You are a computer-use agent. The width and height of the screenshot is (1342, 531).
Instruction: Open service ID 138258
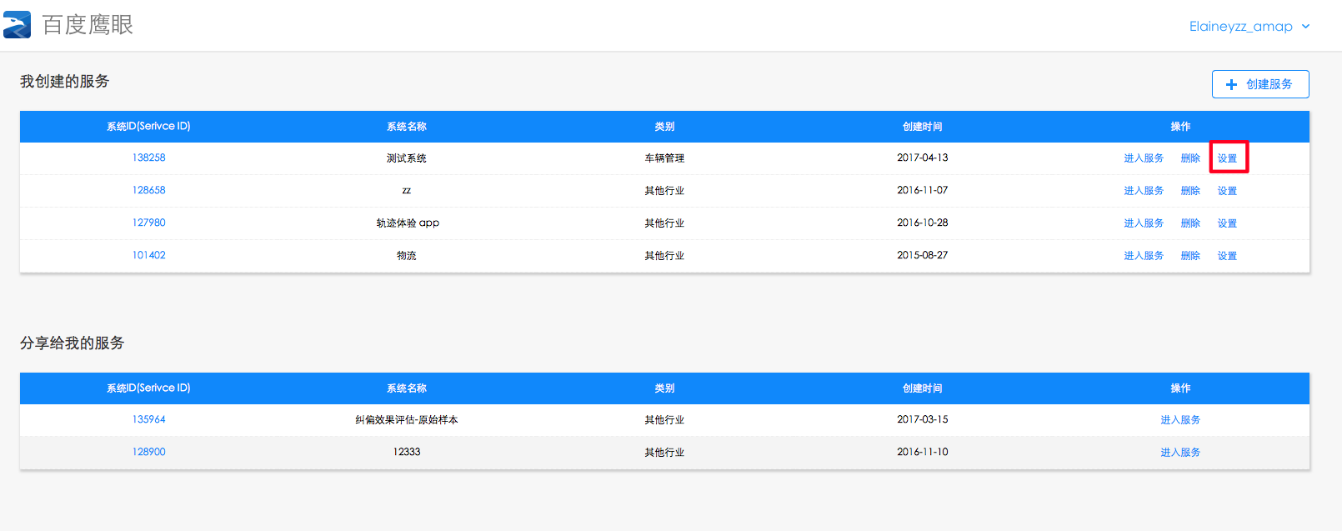click(148, 158)
